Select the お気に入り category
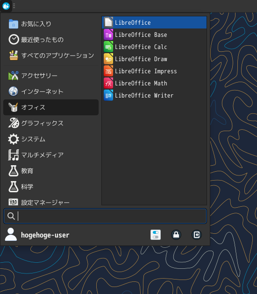This screenshot has width=257, height=294. point(51,24)
